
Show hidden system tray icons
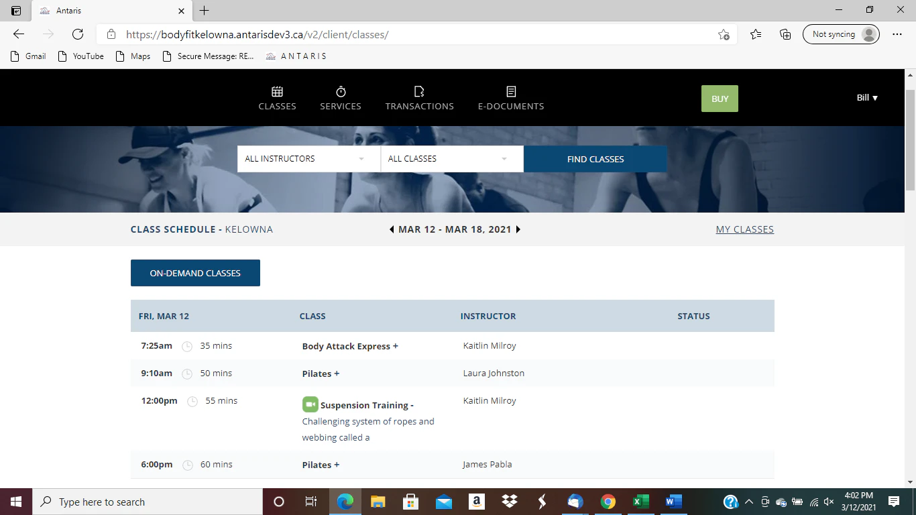tap(749, 502)
